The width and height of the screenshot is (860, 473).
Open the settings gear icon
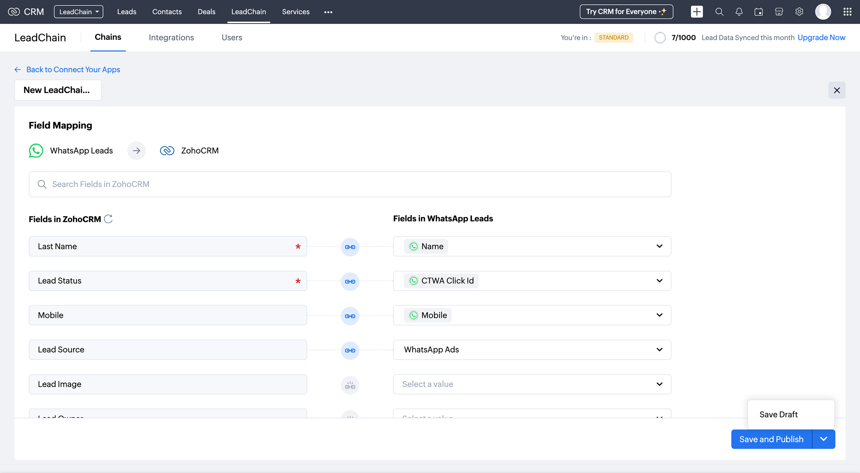coord(799,12)
